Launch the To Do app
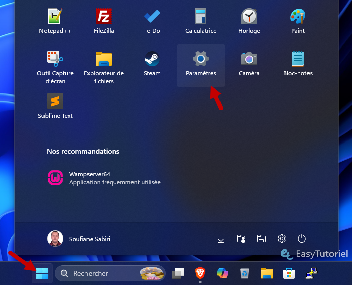The height and width of the screenshot is (285, 352). click(152, 21)
